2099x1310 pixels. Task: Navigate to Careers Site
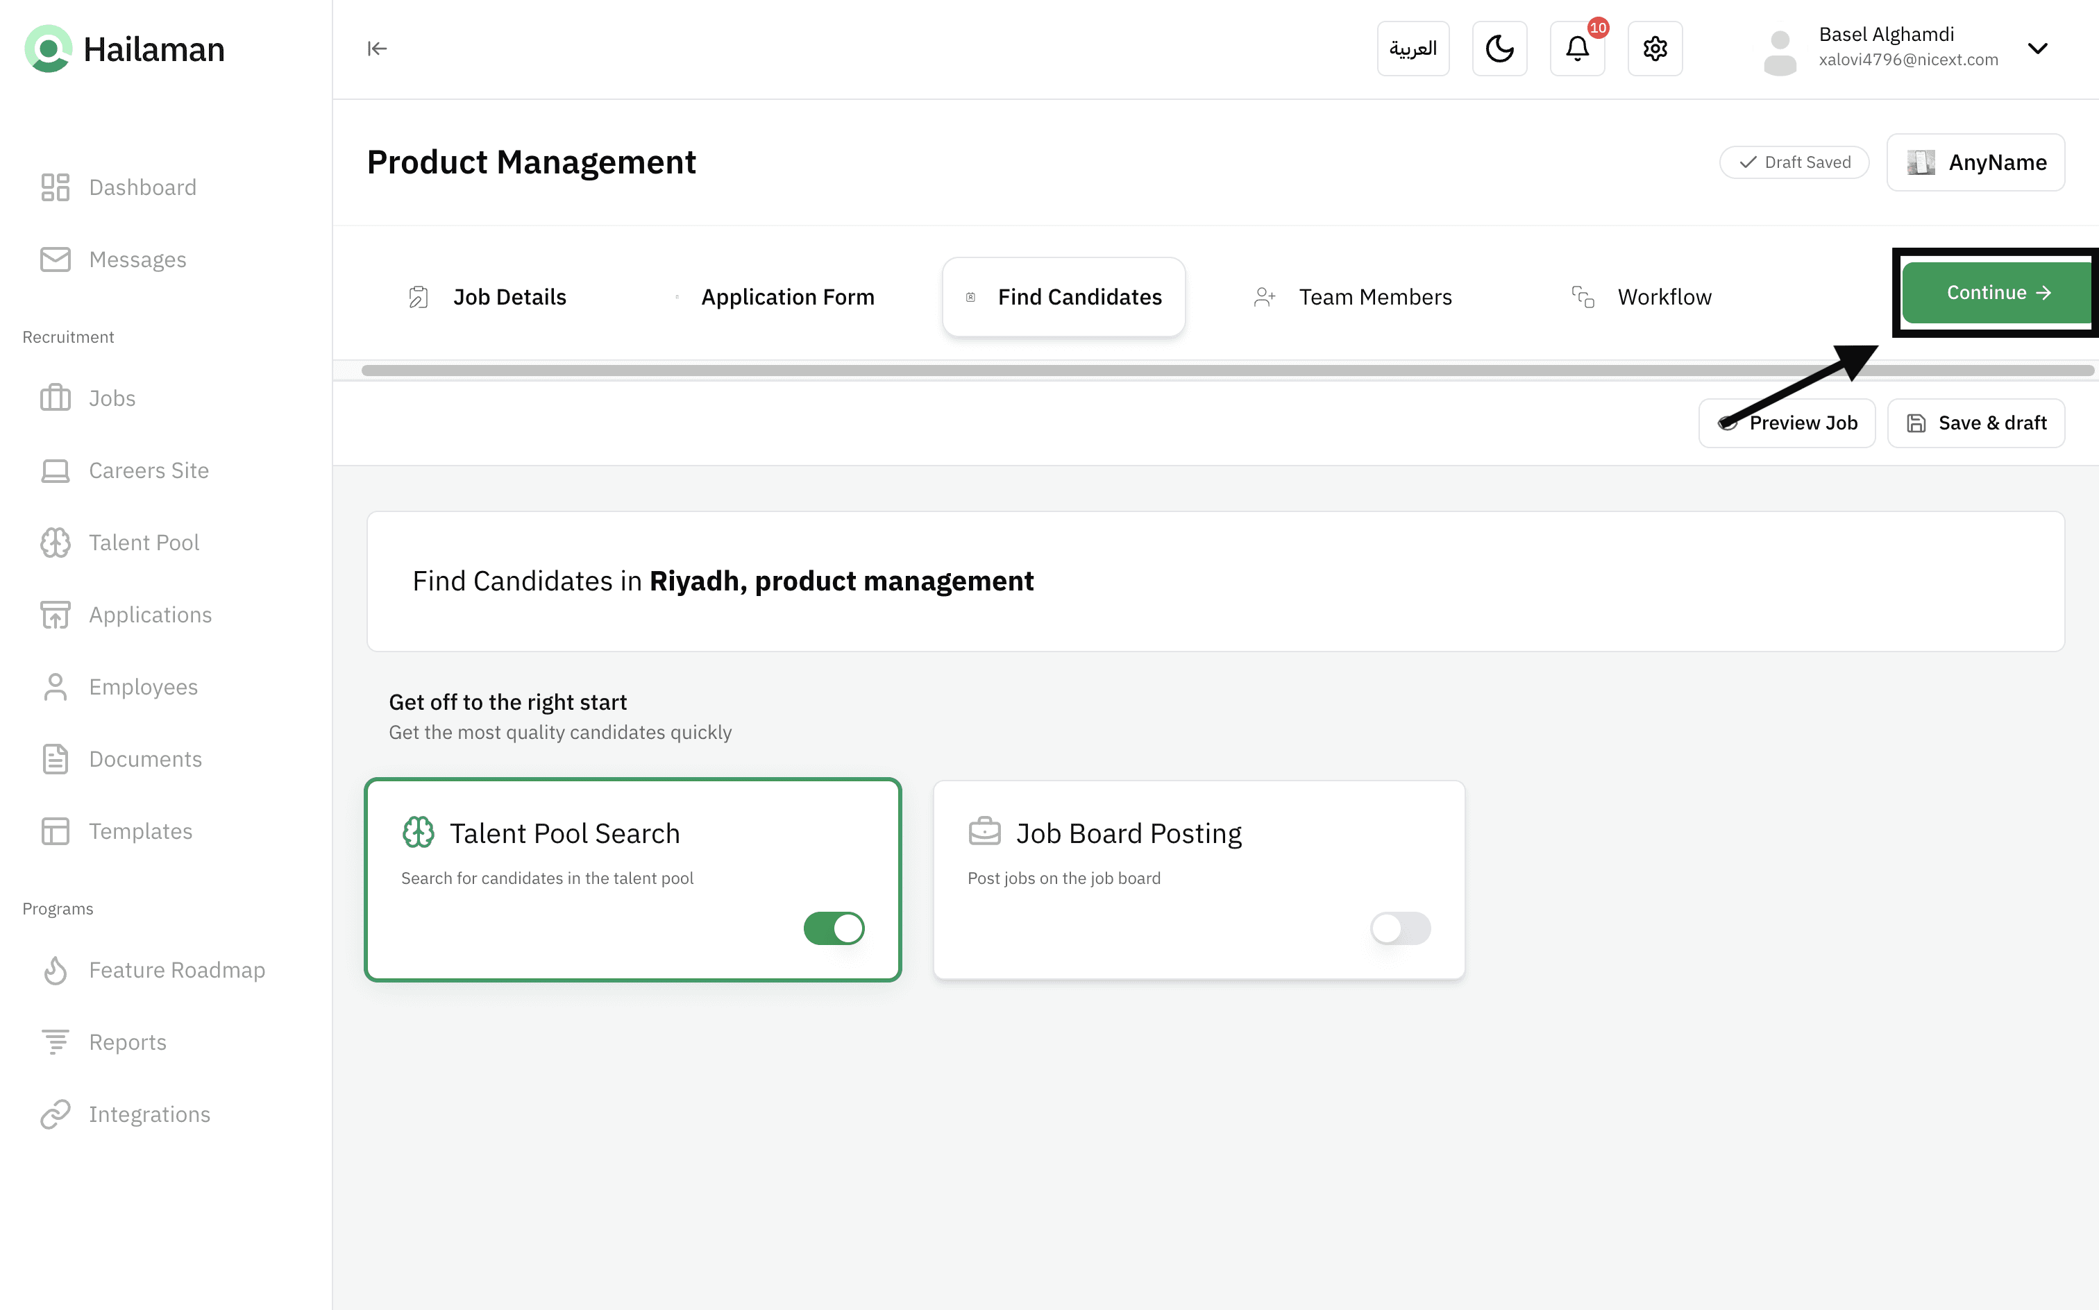point(149,470)
